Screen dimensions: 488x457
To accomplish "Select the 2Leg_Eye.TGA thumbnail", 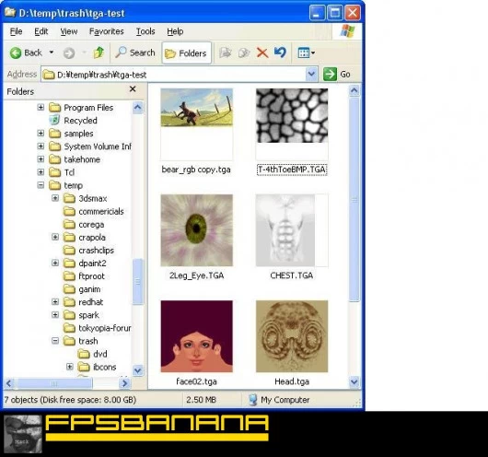I will point(197,230).
